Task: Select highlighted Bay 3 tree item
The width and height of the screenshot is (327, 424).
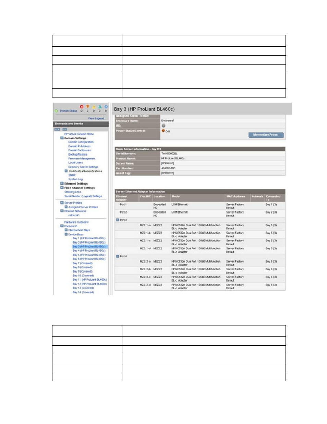Action: tap(89, 247)
